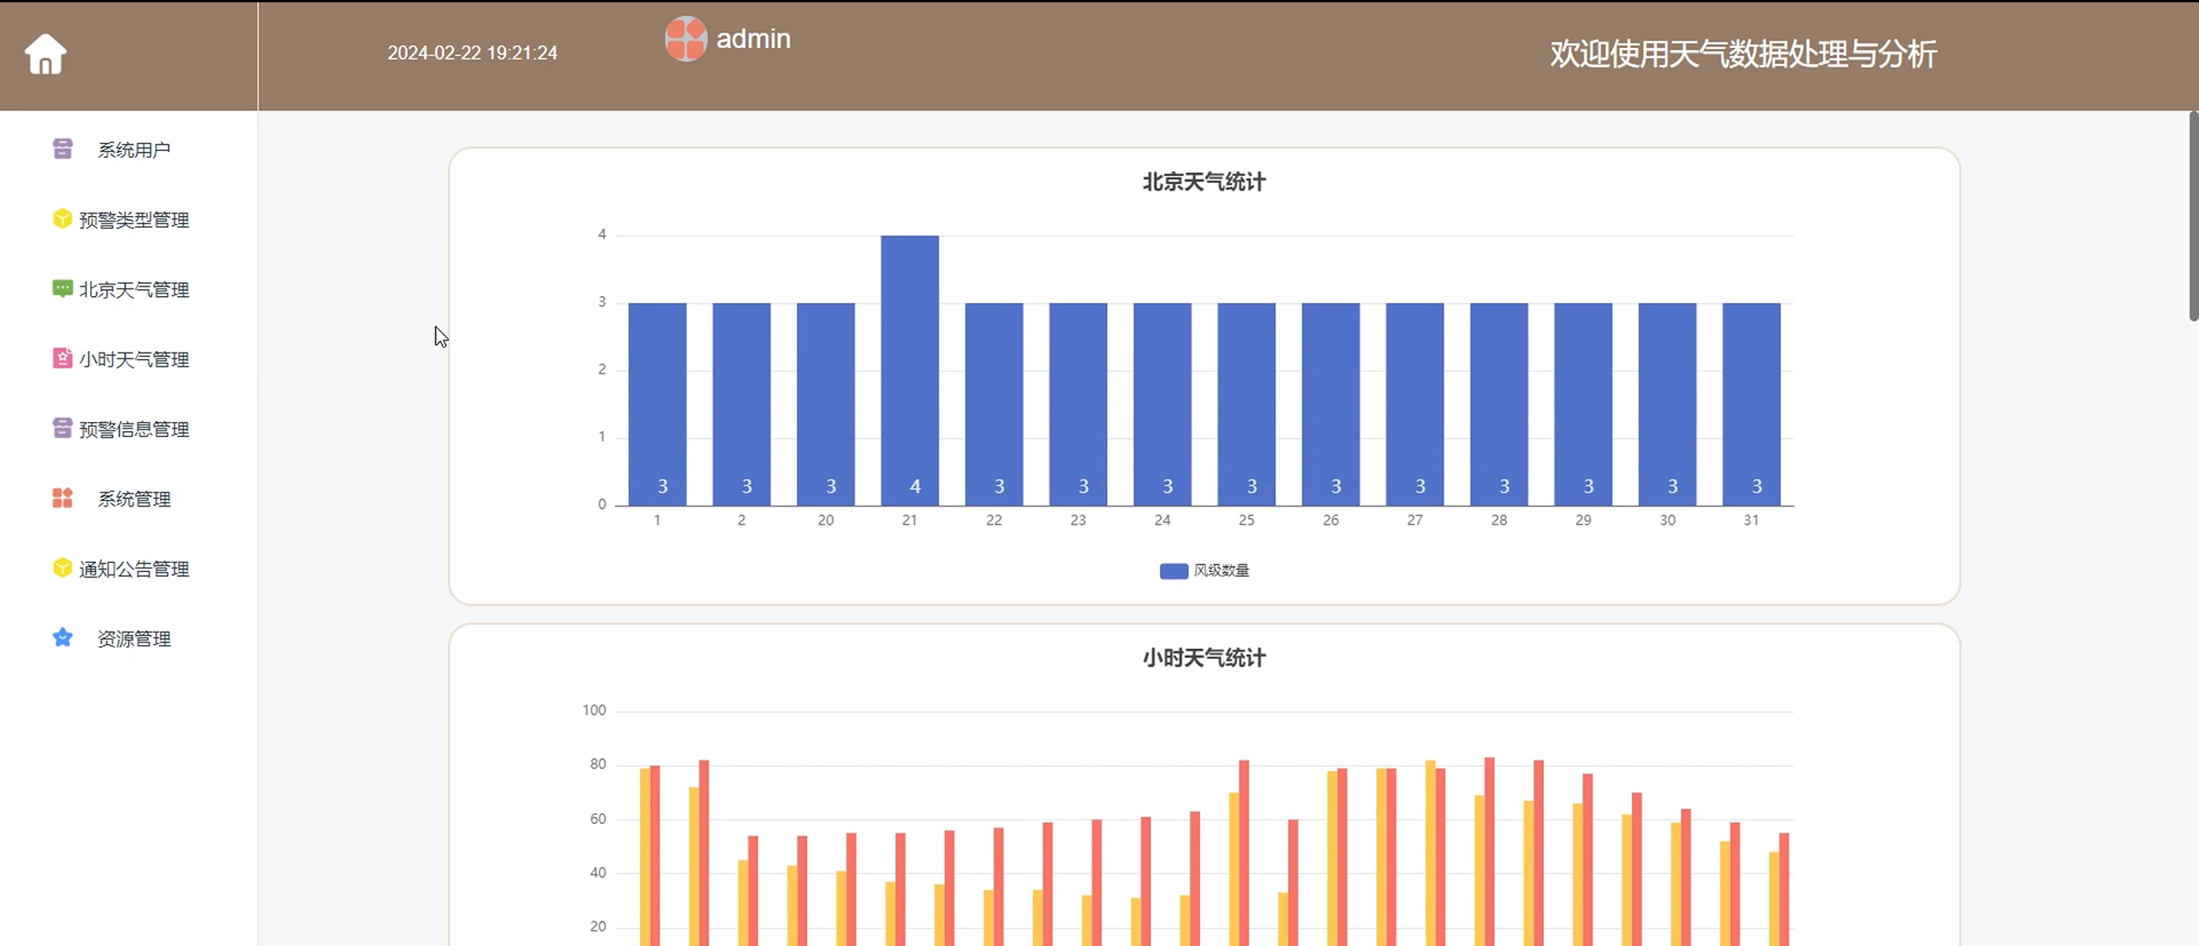Click the bar for day 20
This screenshot has width=2199, height=946.
coord(825,404)
